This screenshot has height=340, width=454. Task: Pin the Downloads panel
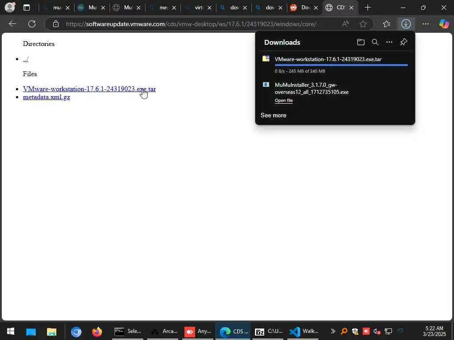[403, 42]
